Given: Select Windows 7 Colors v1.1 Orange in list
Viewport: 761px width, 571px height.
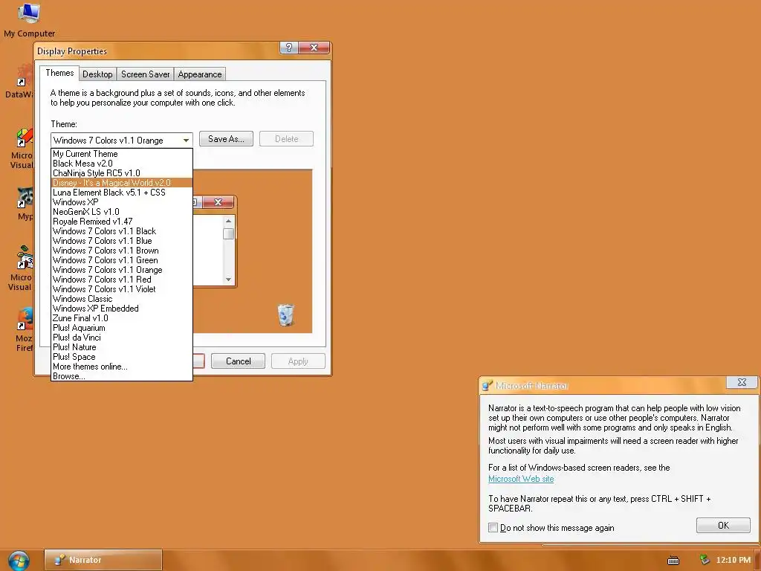Looking at the screenshot, I should click(x=122, y=270).
